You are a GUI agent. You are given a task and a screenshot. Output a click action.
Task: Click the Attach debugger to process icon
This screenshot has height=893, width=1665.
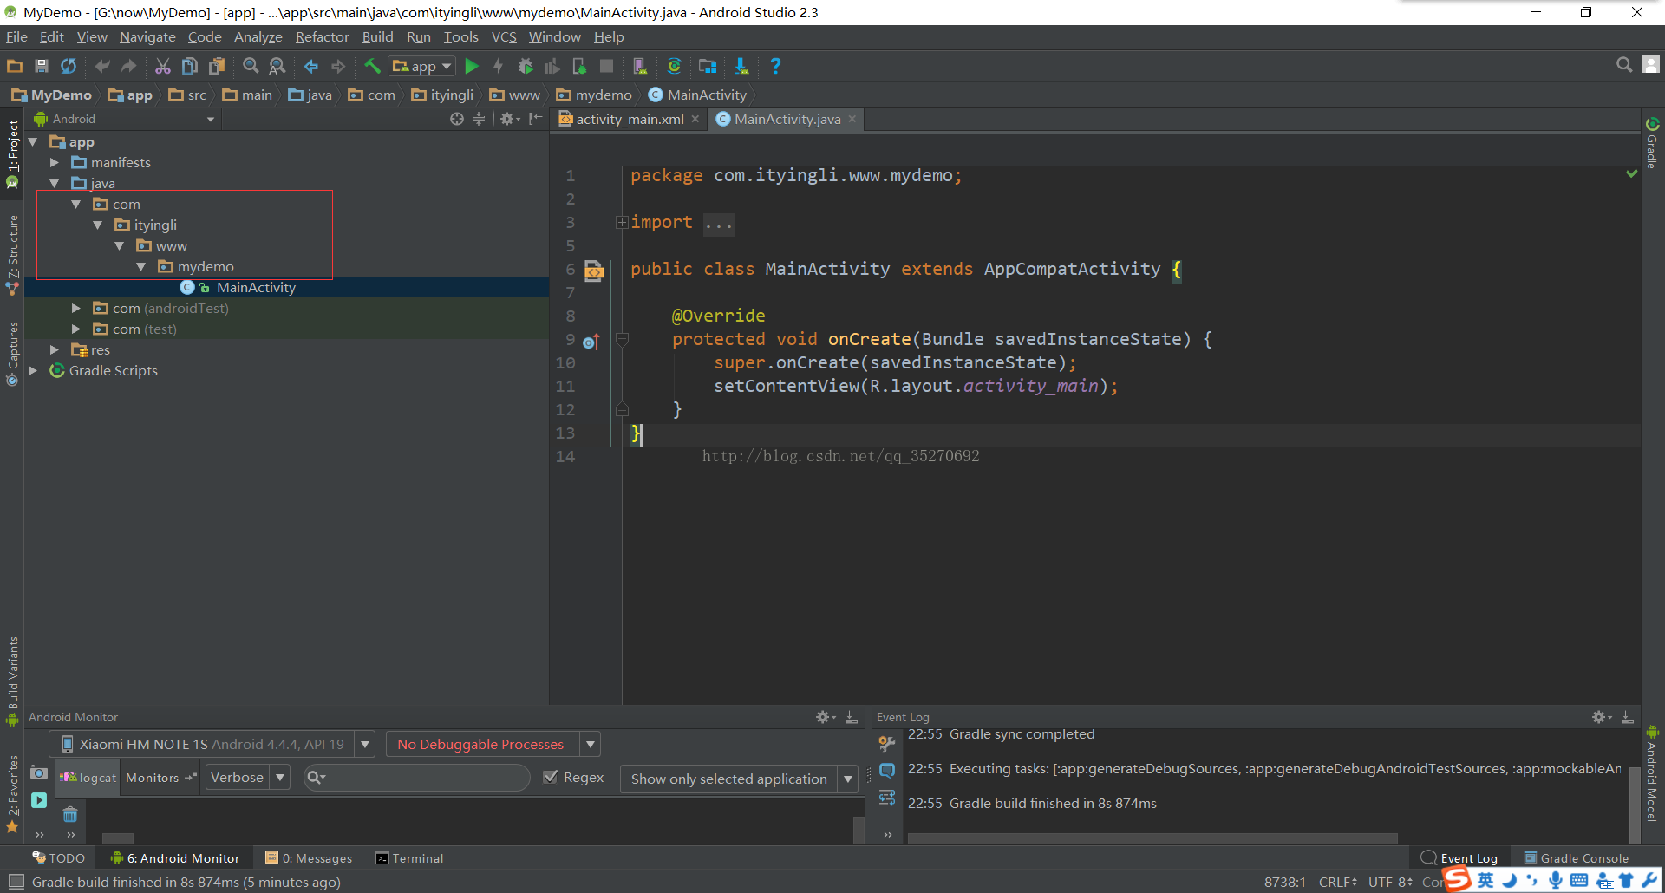pos(579,66)
